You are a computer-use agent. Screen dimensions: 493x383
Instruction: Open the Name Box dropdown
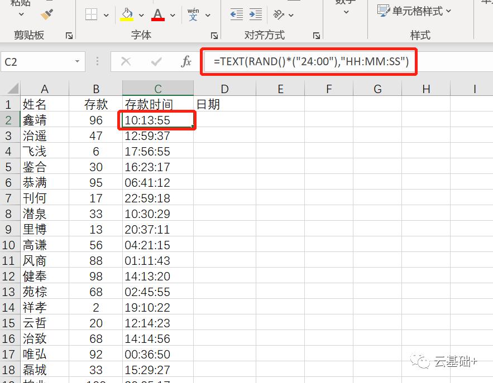[x=76, y=62]
